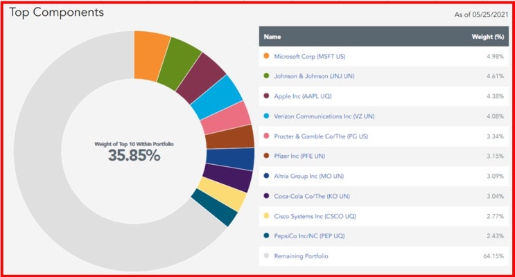The height and width of the screenshot is (277, 515).
Task: Select the dark blue donut chart slice
Action: 230,159
